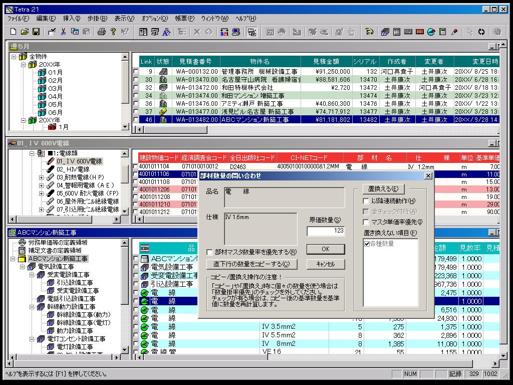Click the yellow question mark Help icon

coord(113,32)
